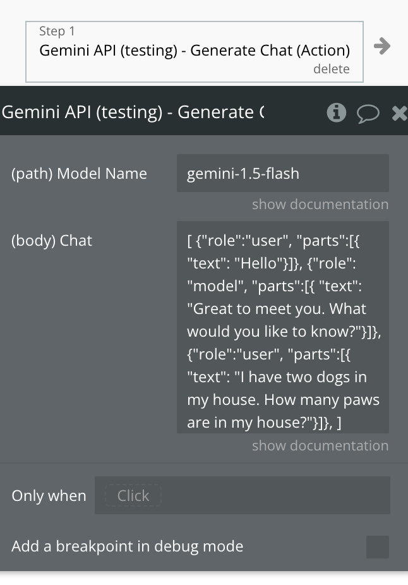This screenshot has width=408, height=585.
Task: Click "Add a breakpoint in debug mode" text
Action: (x=127, y=546)
